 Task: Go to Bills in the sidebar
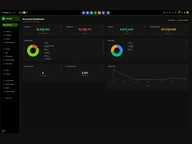click(x=7, y=53)
